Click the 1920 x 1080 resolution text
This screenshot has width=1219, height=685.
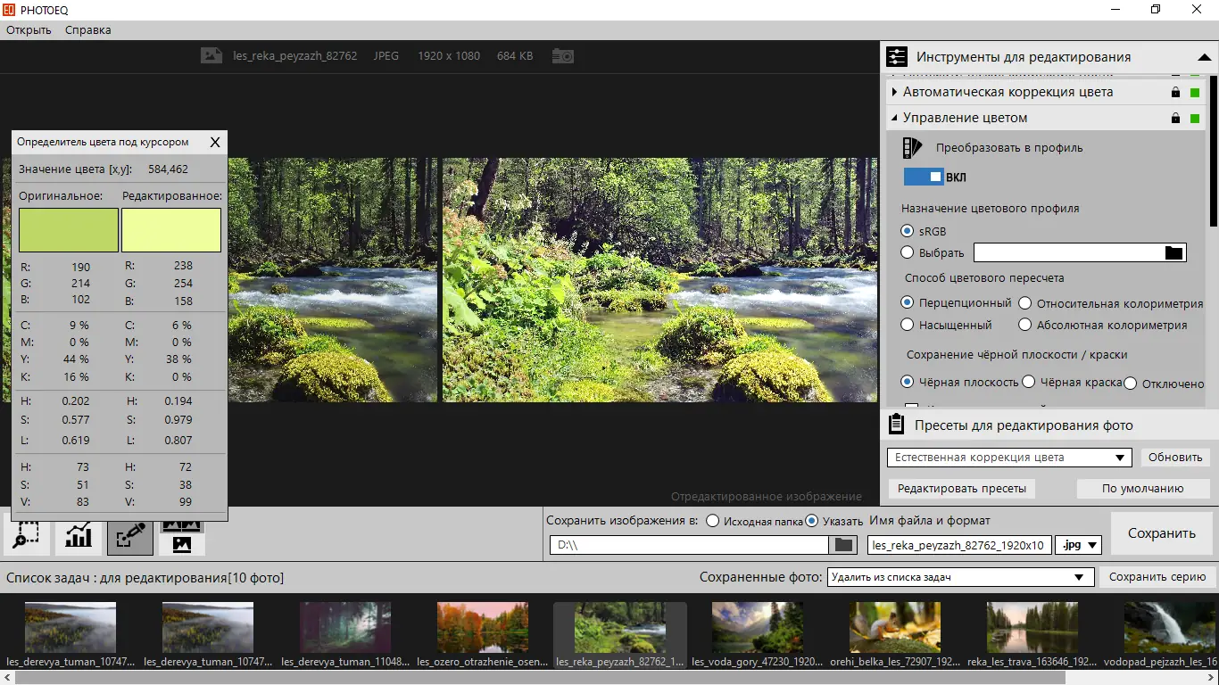tap(449, 56)
